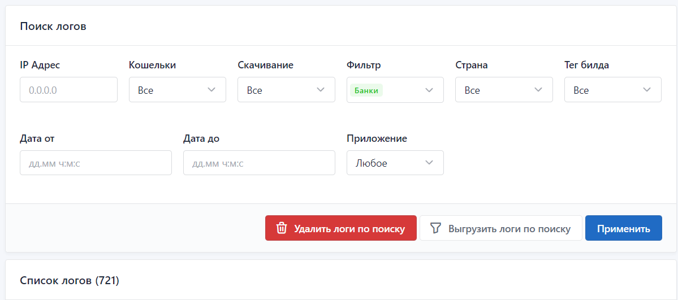
Task: Click the Дата от date field
Action: [x=96, y=163]
